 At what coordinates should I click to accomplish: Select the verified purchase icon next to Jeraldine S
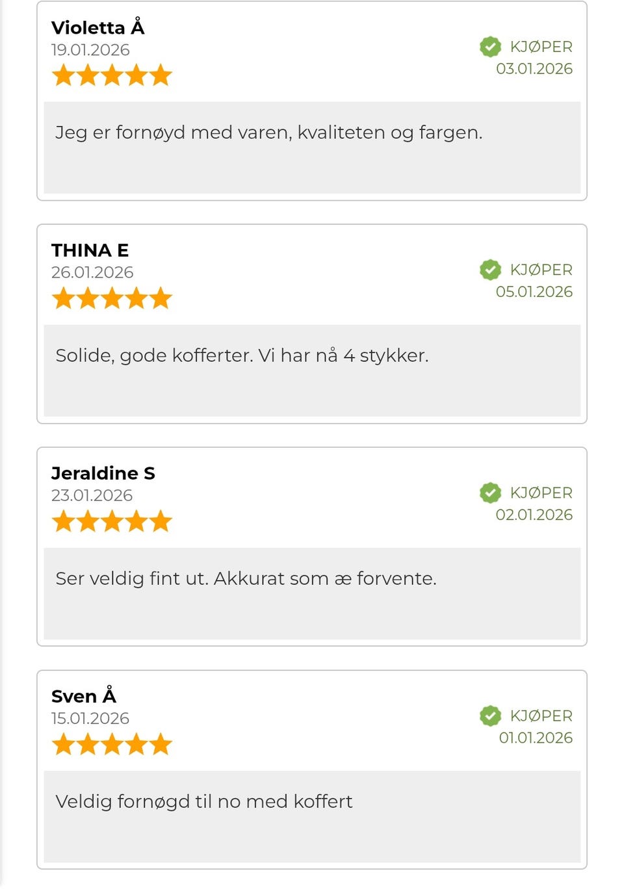click(x=490, y=493)
